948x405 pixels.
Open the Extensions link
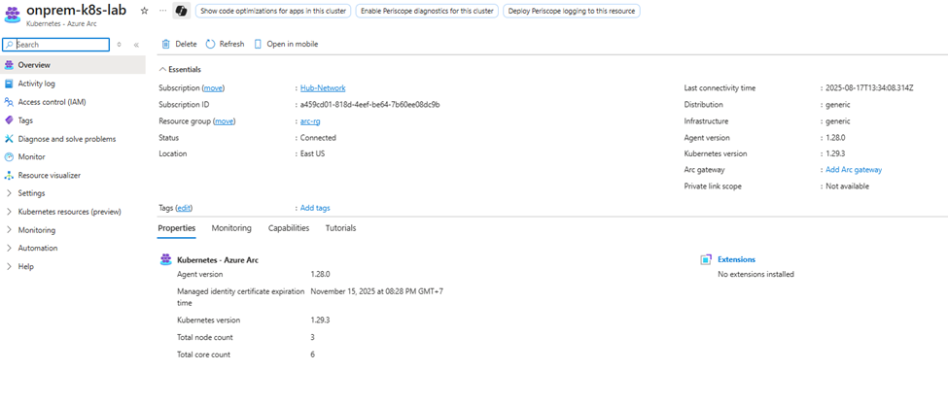click(x=736, y=259)
